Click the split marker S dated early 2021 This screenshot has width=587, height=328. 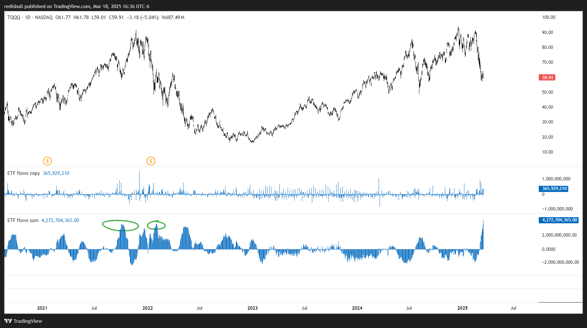point(47,161)
